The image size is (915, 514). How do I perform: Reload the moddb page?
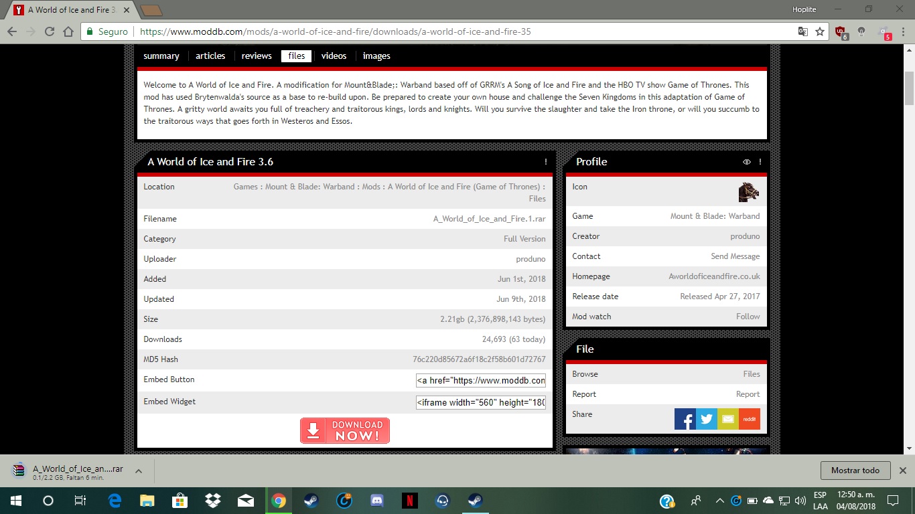coord(49,31)
